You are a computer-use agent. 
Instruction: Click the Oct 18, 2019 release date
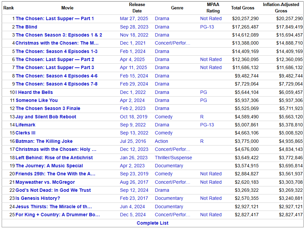coord(134,117)
